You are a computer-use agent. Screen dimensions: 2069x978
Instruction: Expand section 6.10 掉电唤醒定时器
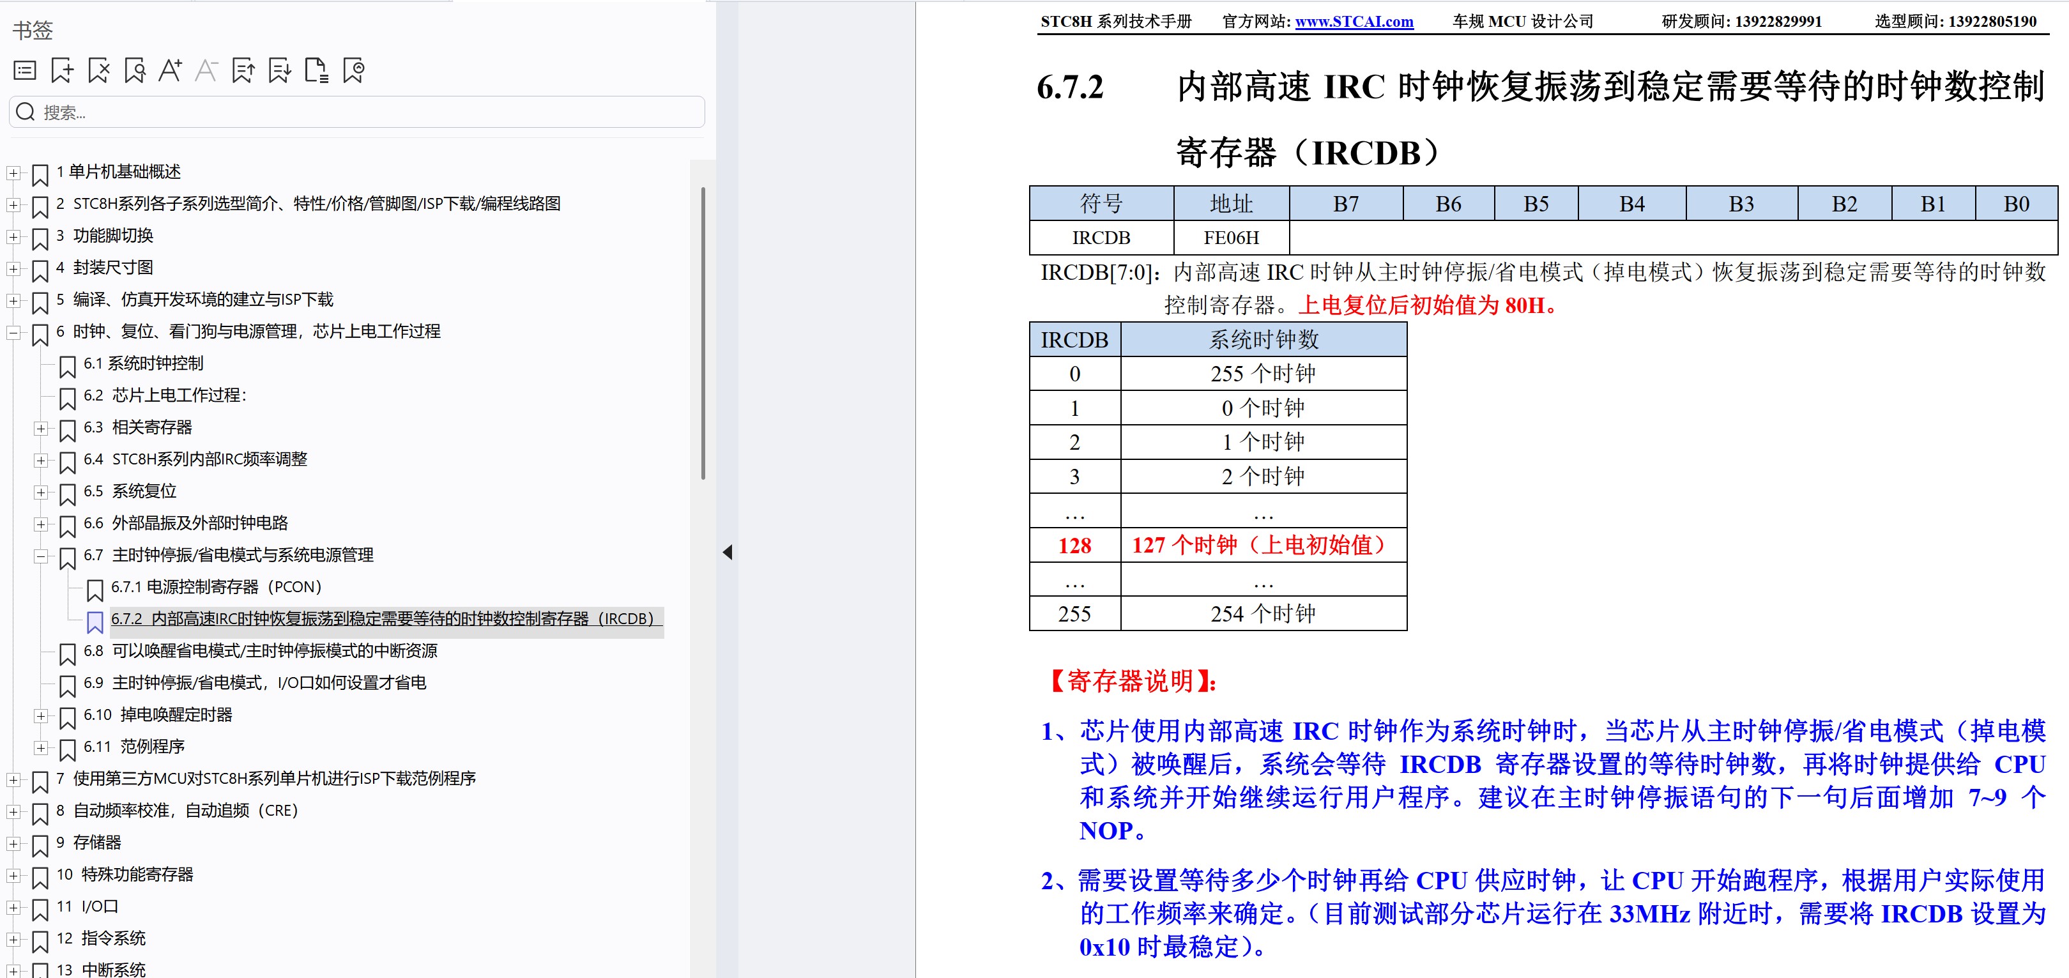pos(40,716)
